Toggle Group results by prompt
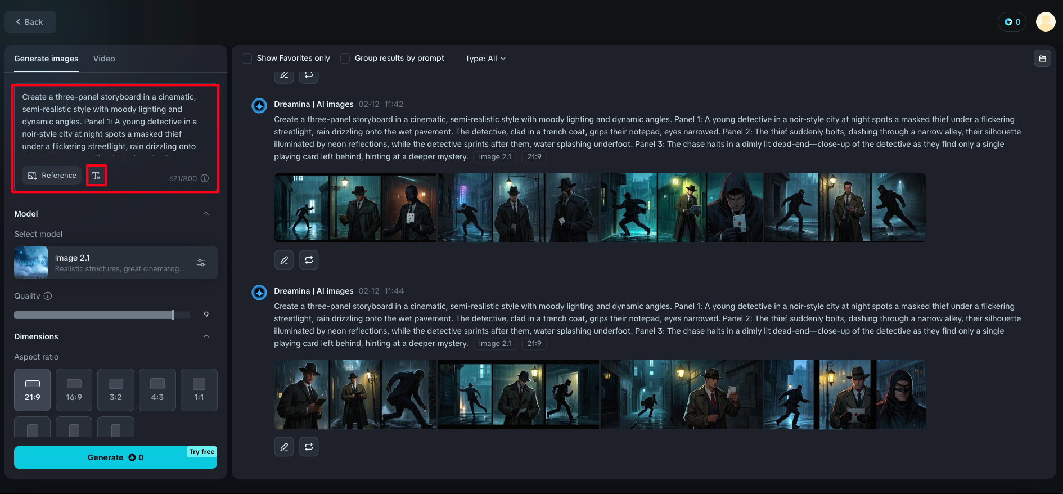 pos(345,59)
